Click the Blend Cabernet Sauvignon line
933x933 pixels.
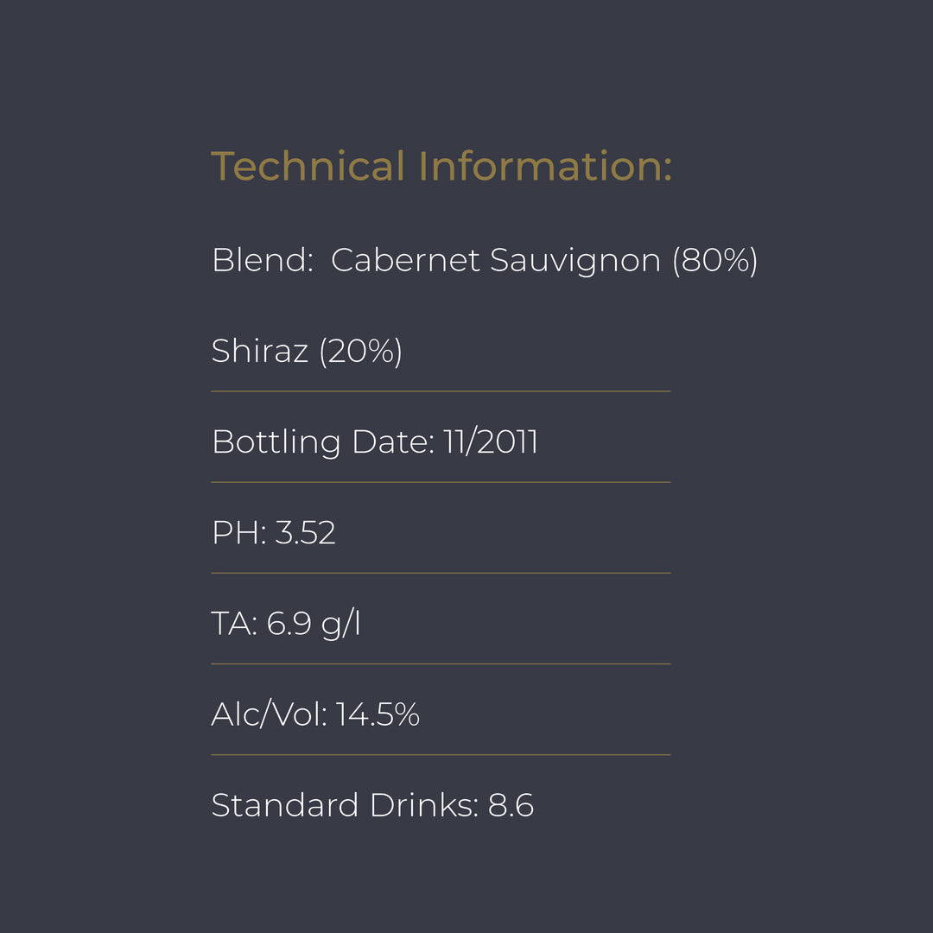(x=484, y=259)
